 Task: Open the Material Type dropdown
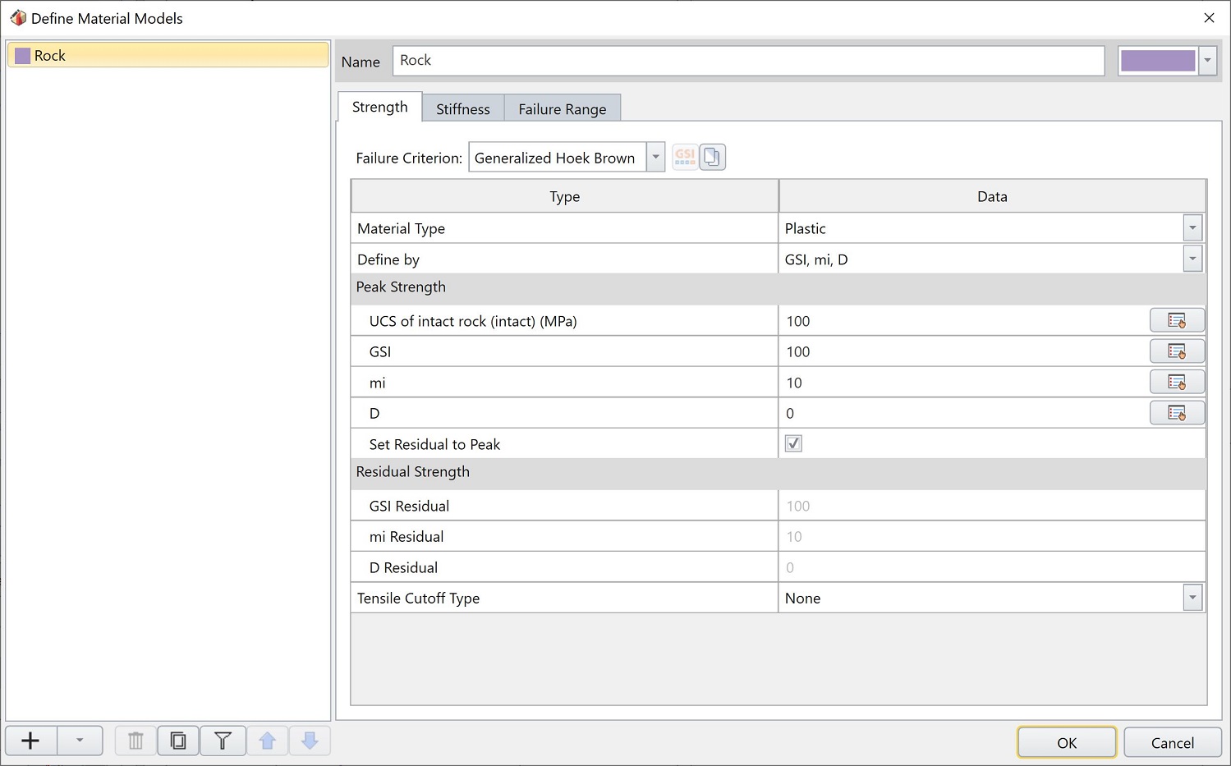coord(1192,227)
